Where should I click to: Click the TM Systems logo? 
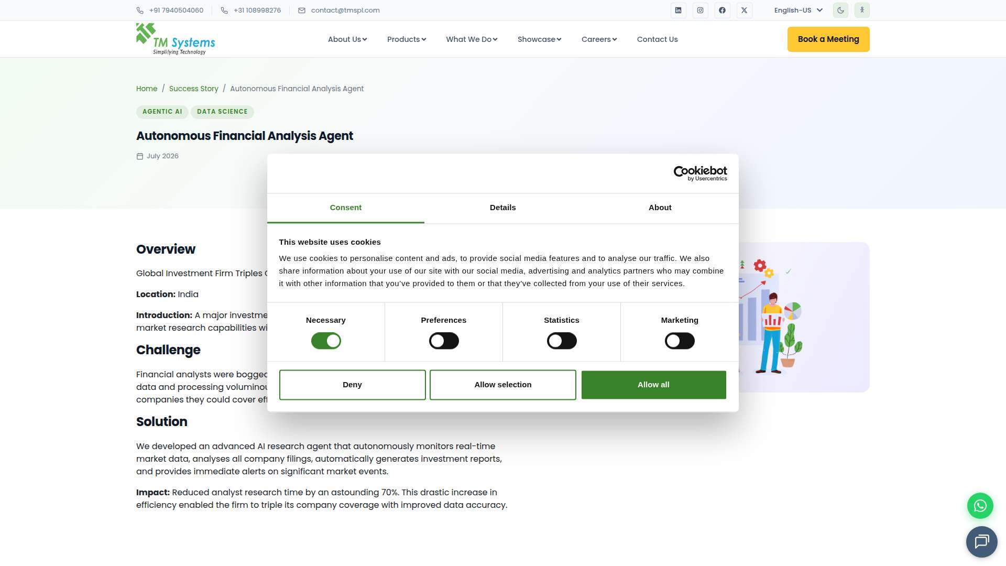176,39
